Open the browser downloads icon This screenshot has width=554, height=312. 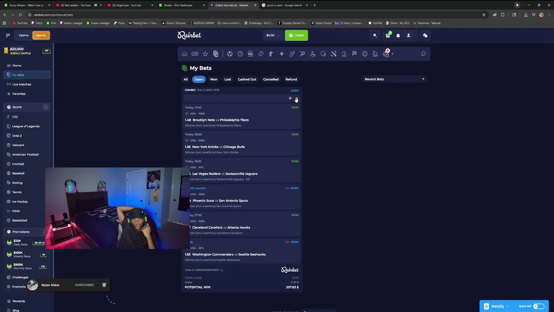tap(525, 15)
